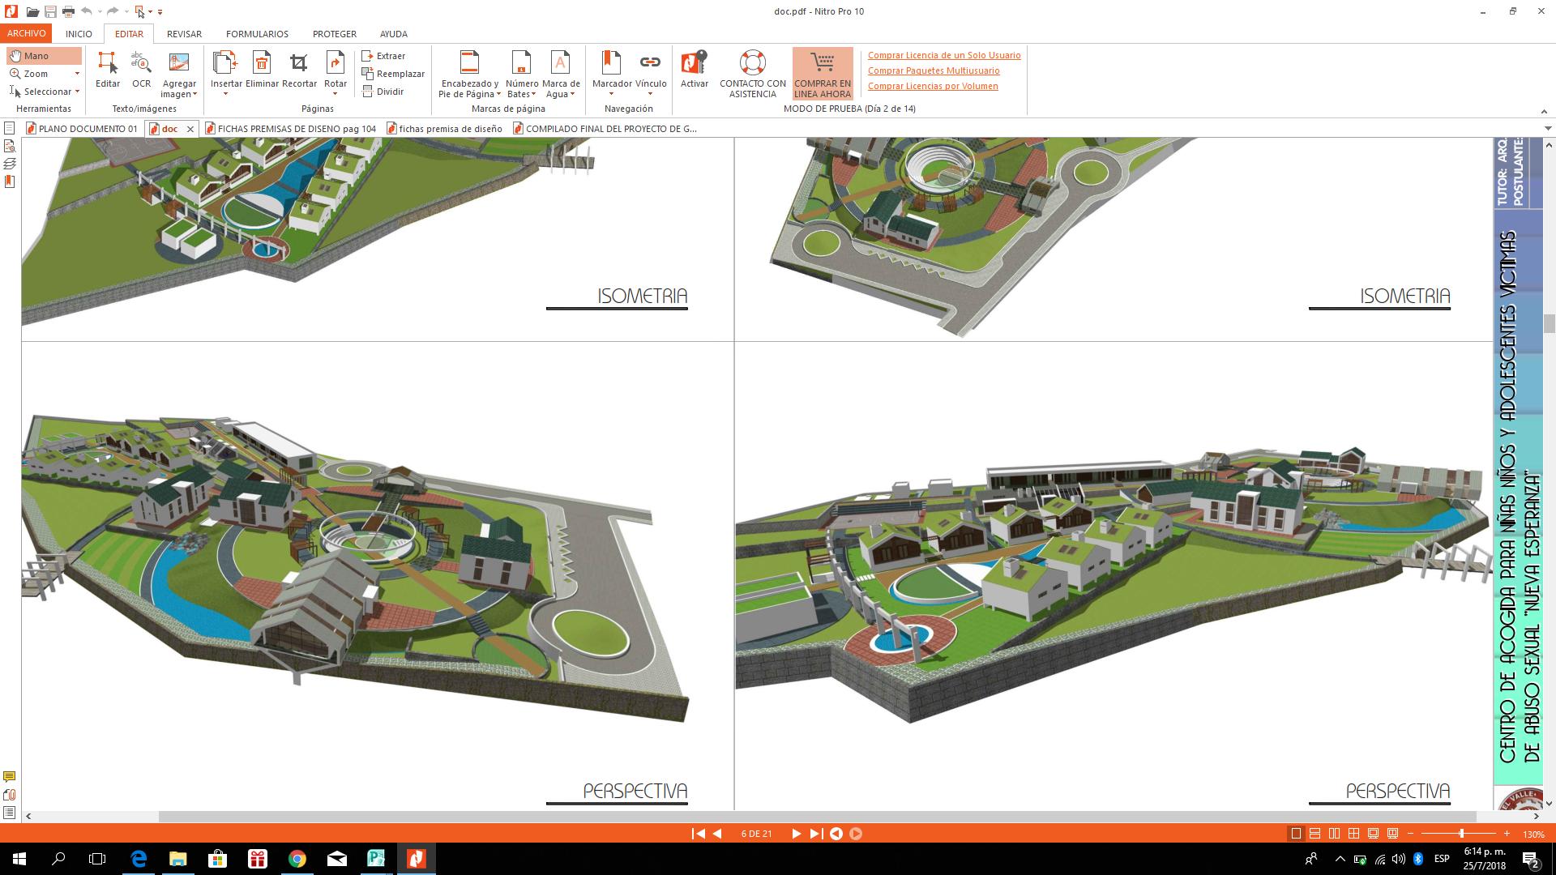This screenshot has width=1556, height=875.
Task: Expand the Agregar imagen dropdown
Action: click(x=194, y=95)
